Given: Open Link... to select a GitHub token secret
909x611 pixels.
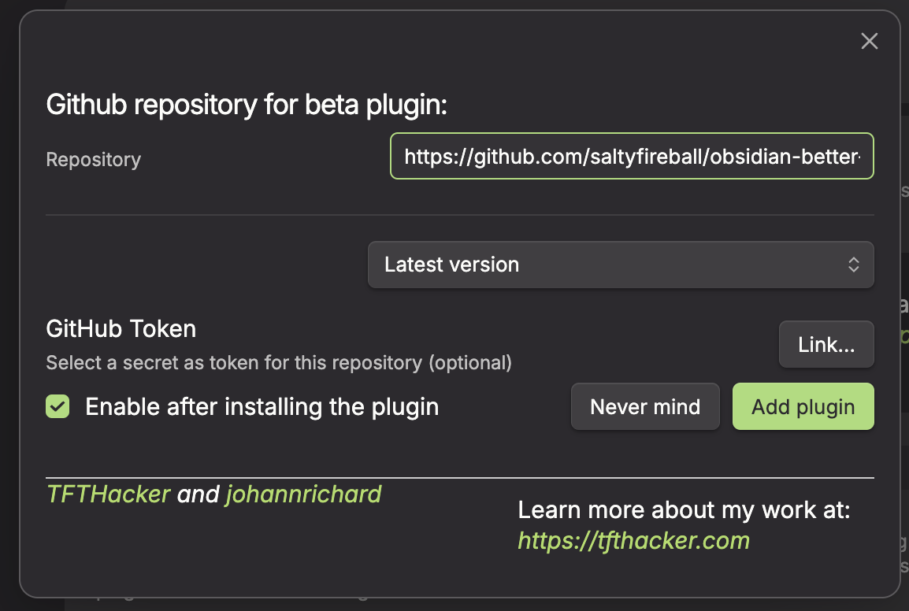Looking at the screenshot, I should (x=826, y=344).
